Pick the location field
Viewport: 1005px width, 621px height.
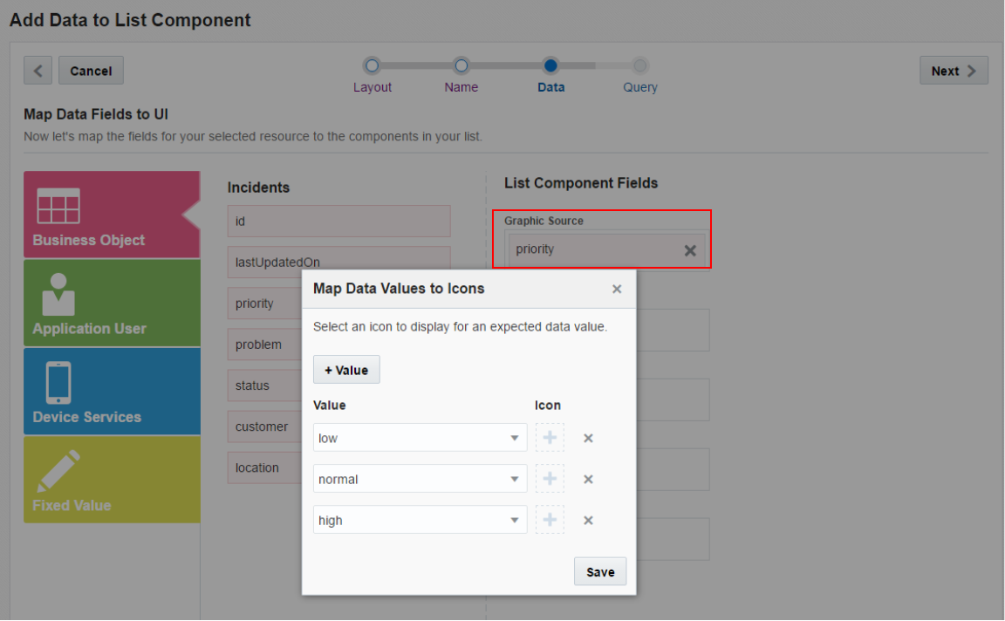click(264, 467)
